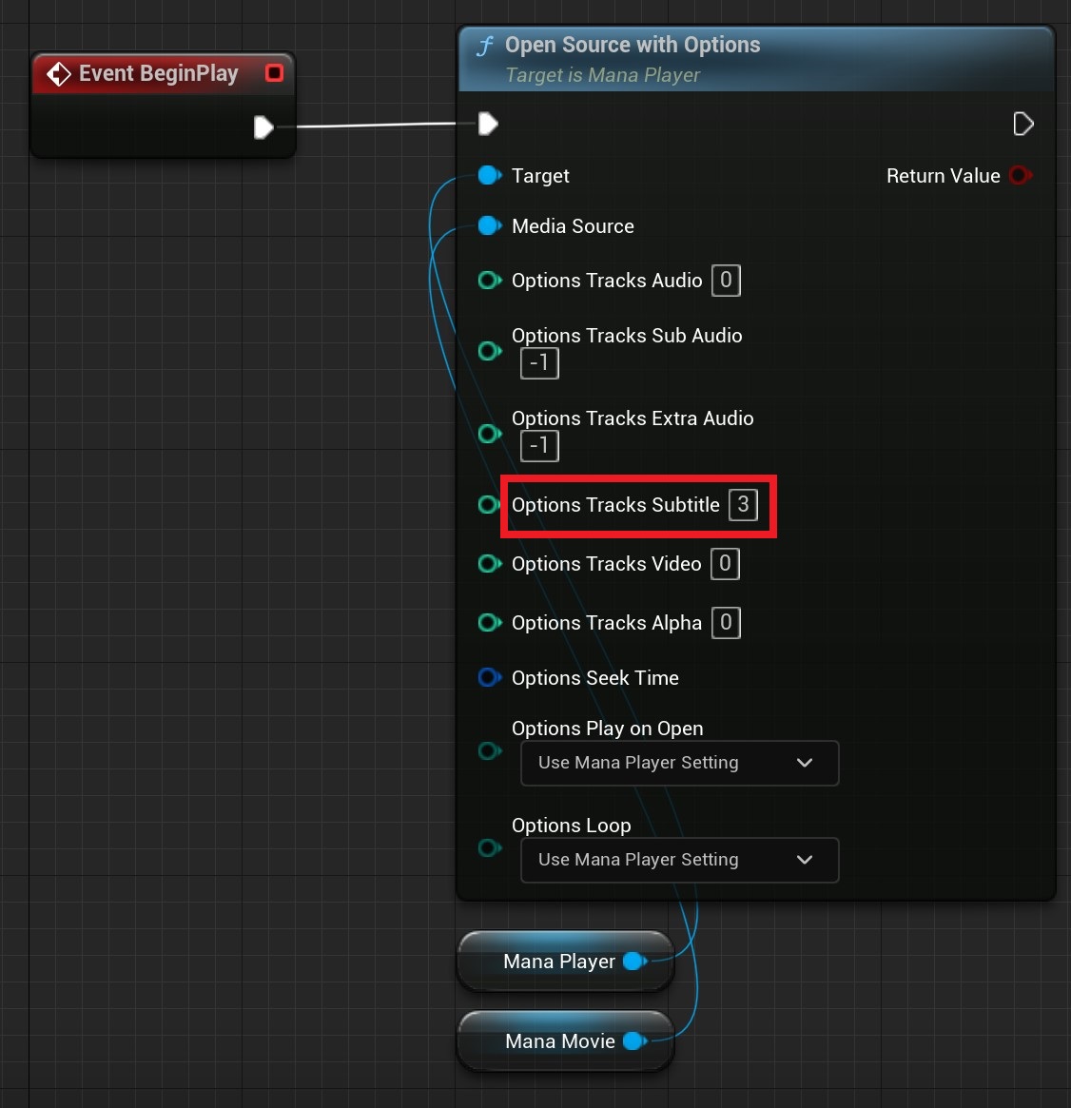Click the Options Play on Open pin
Image resolution: width=1071 pixels, height=1108 pixels.
pos(490,750)
